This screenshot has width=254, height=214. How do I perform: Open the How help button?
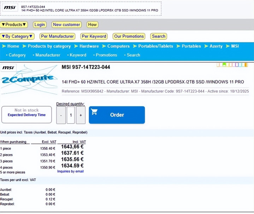92,25
